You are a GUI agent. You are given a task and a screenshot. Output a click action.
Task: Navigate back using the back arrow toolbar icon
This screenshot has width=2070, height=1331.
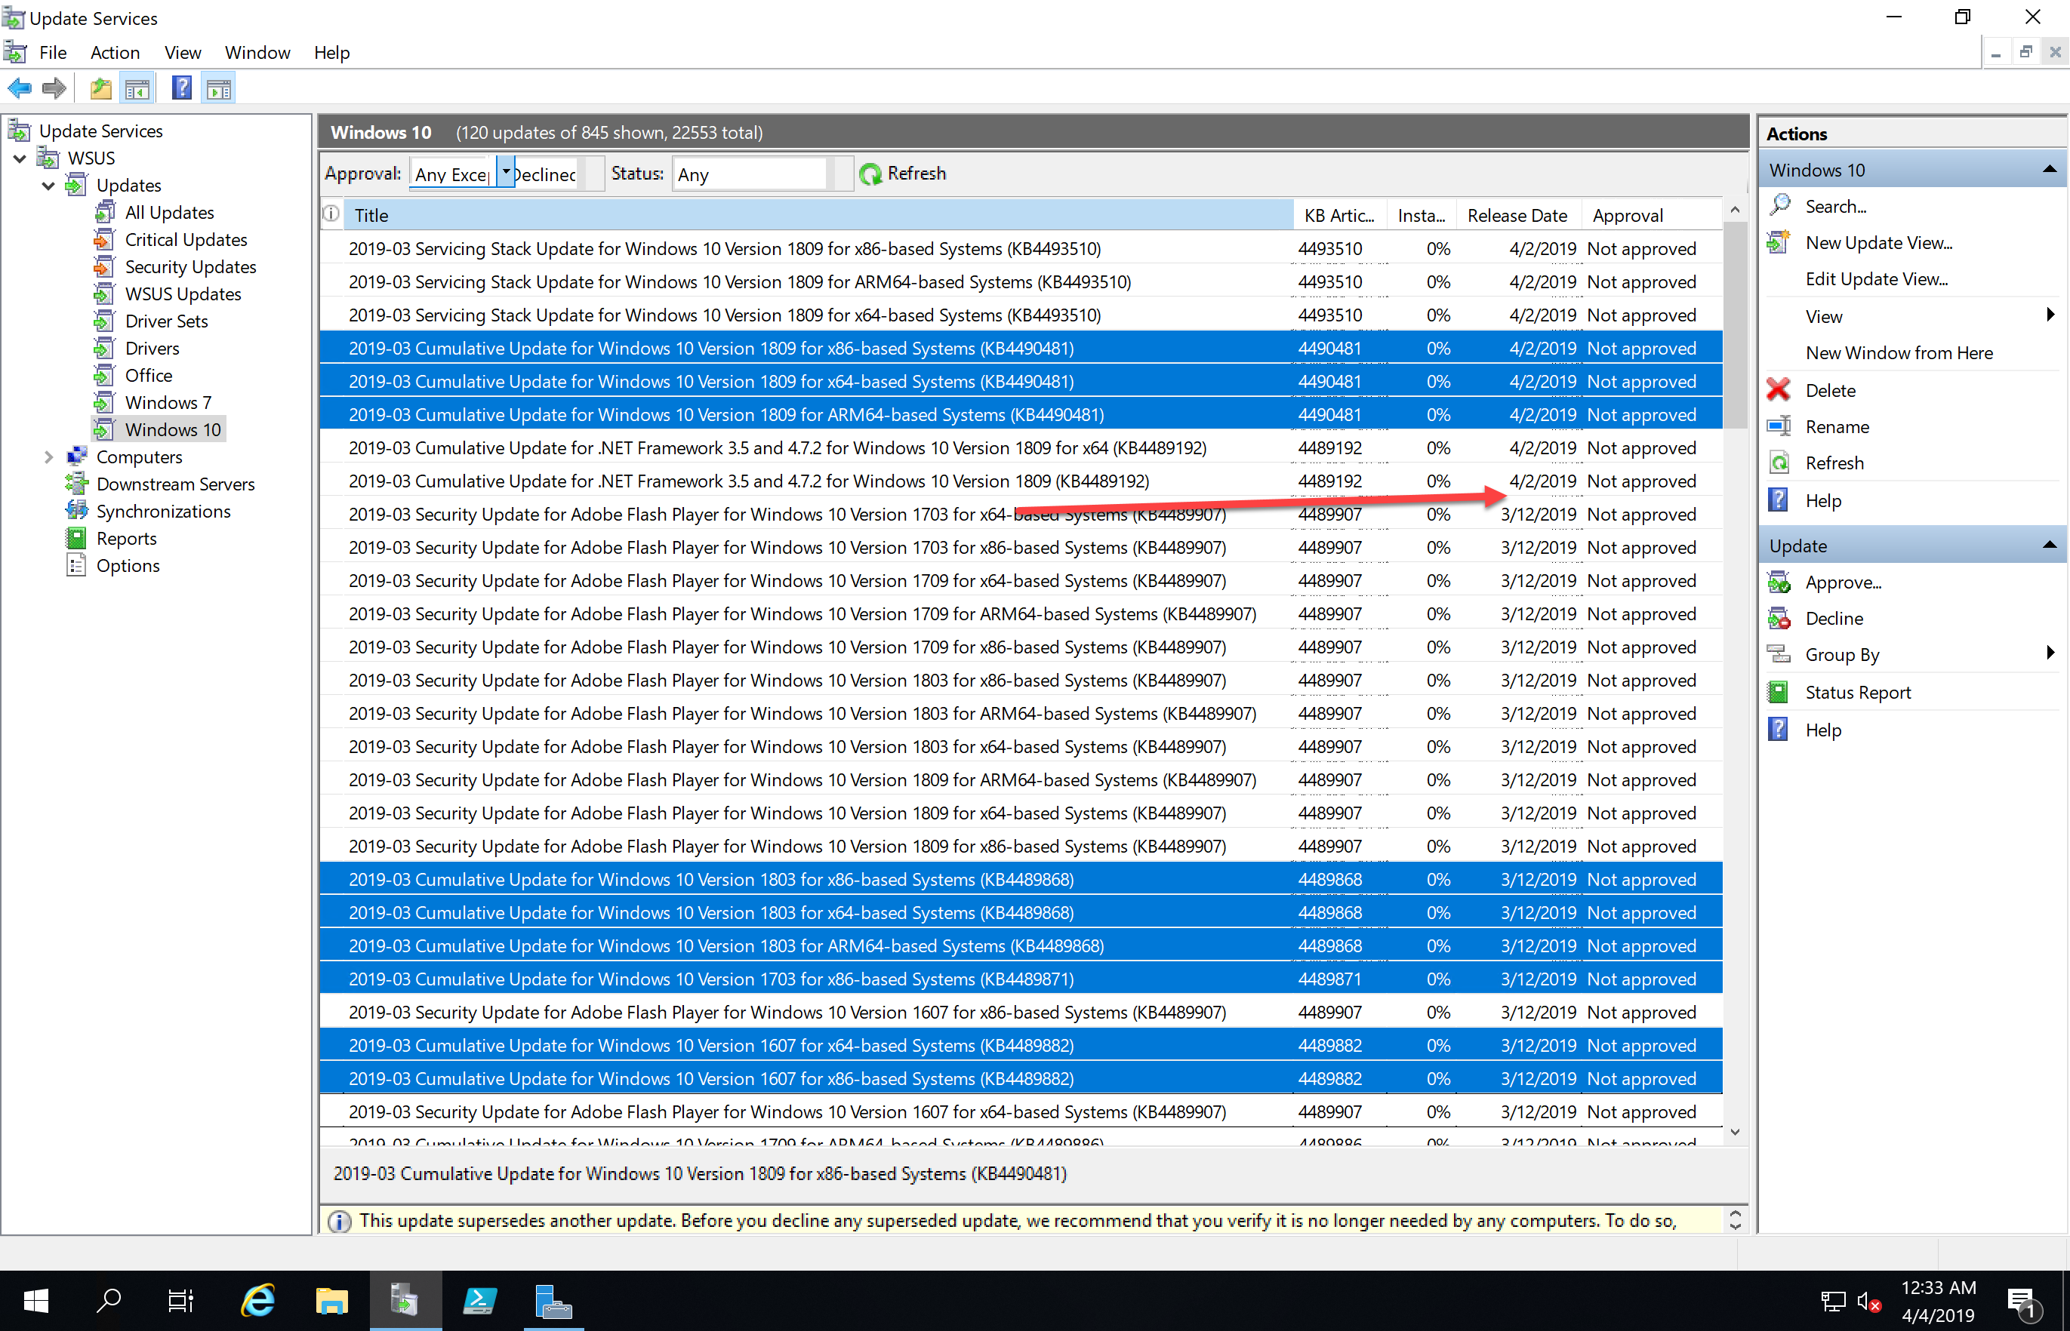click(x=19, y=88)
